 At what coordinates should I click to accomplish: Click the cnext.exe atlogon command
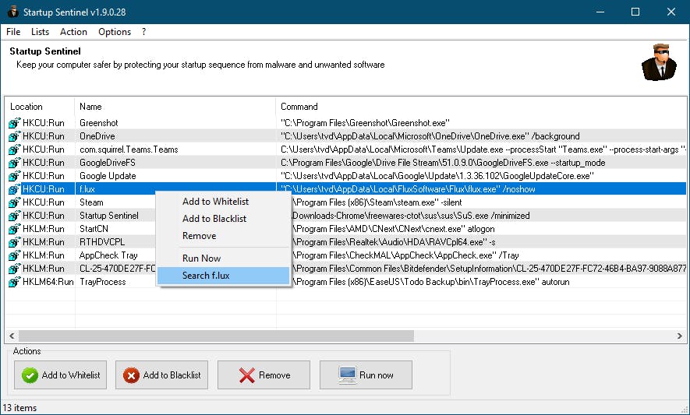click(394, 229)
